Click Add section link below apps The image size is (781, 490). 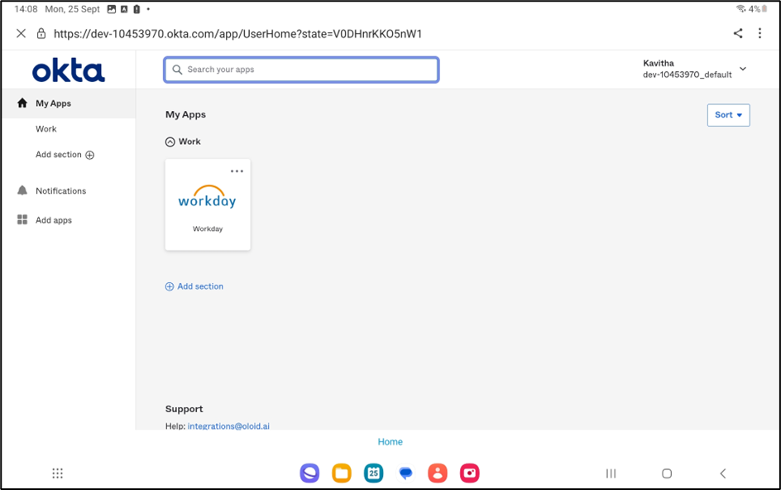pos(200,286)
